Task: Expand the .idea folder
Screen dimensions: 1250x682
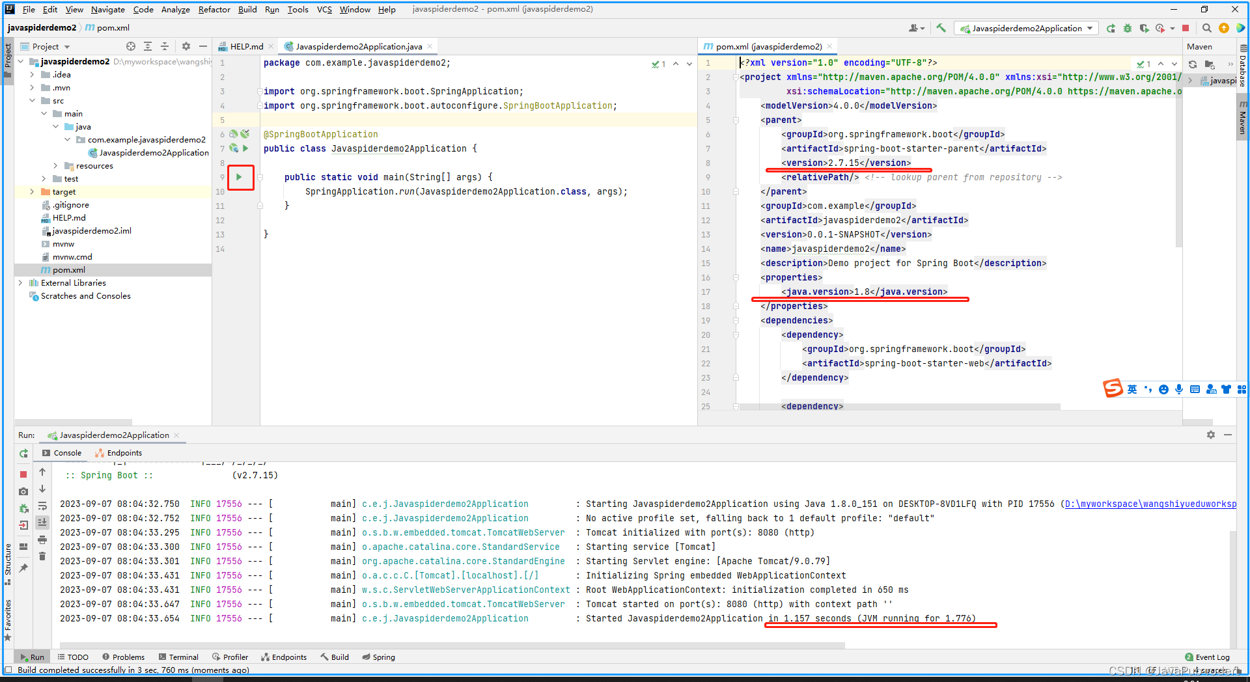Action: 32,75
